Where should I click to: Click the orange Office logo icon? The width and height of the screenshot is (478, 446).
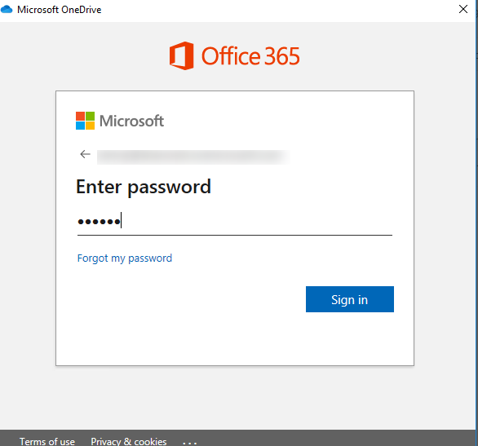click(x=181, y=55)
